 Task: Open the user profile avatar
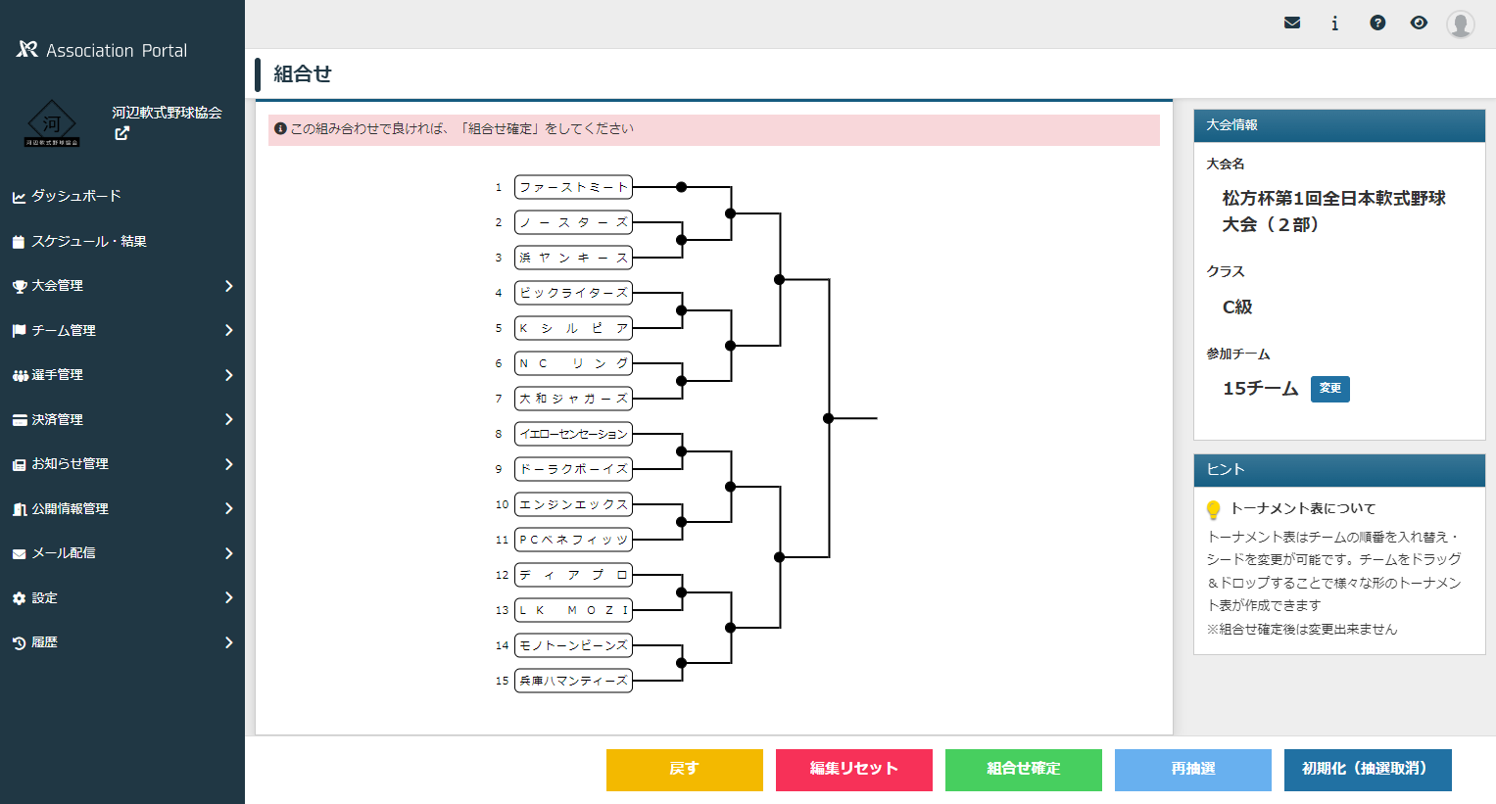[1460, 24]
